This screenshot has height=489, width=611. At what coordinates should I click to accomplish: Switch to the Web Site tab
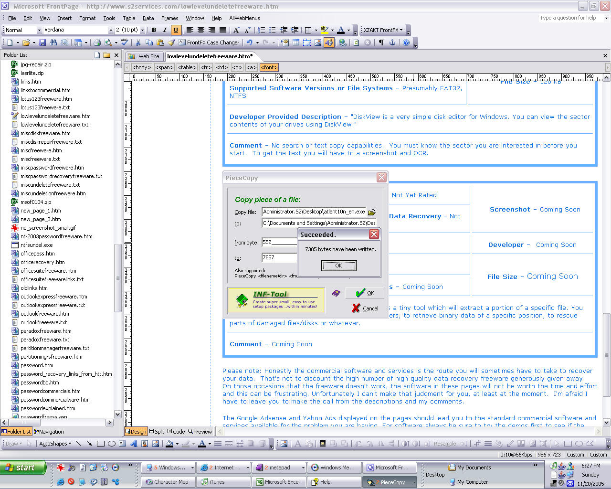[145, 56]
